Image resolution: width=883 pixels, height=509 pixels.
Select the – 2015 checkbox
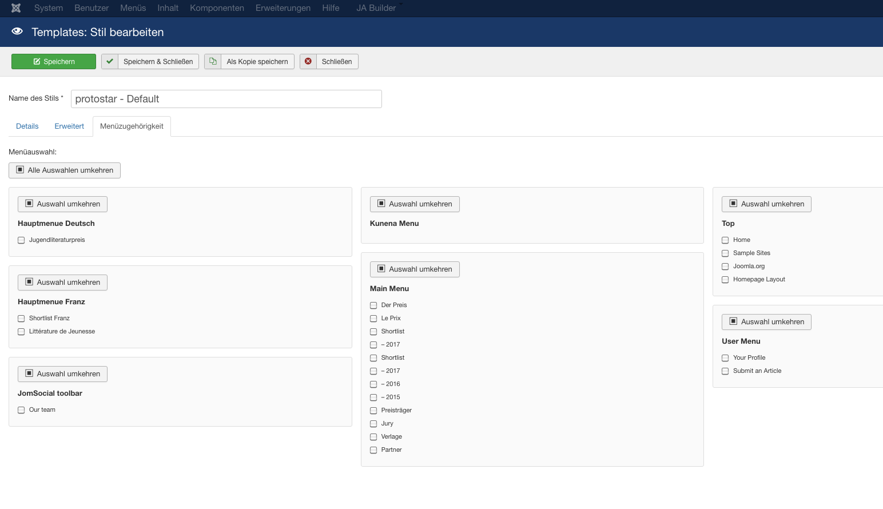coord(373,397)
